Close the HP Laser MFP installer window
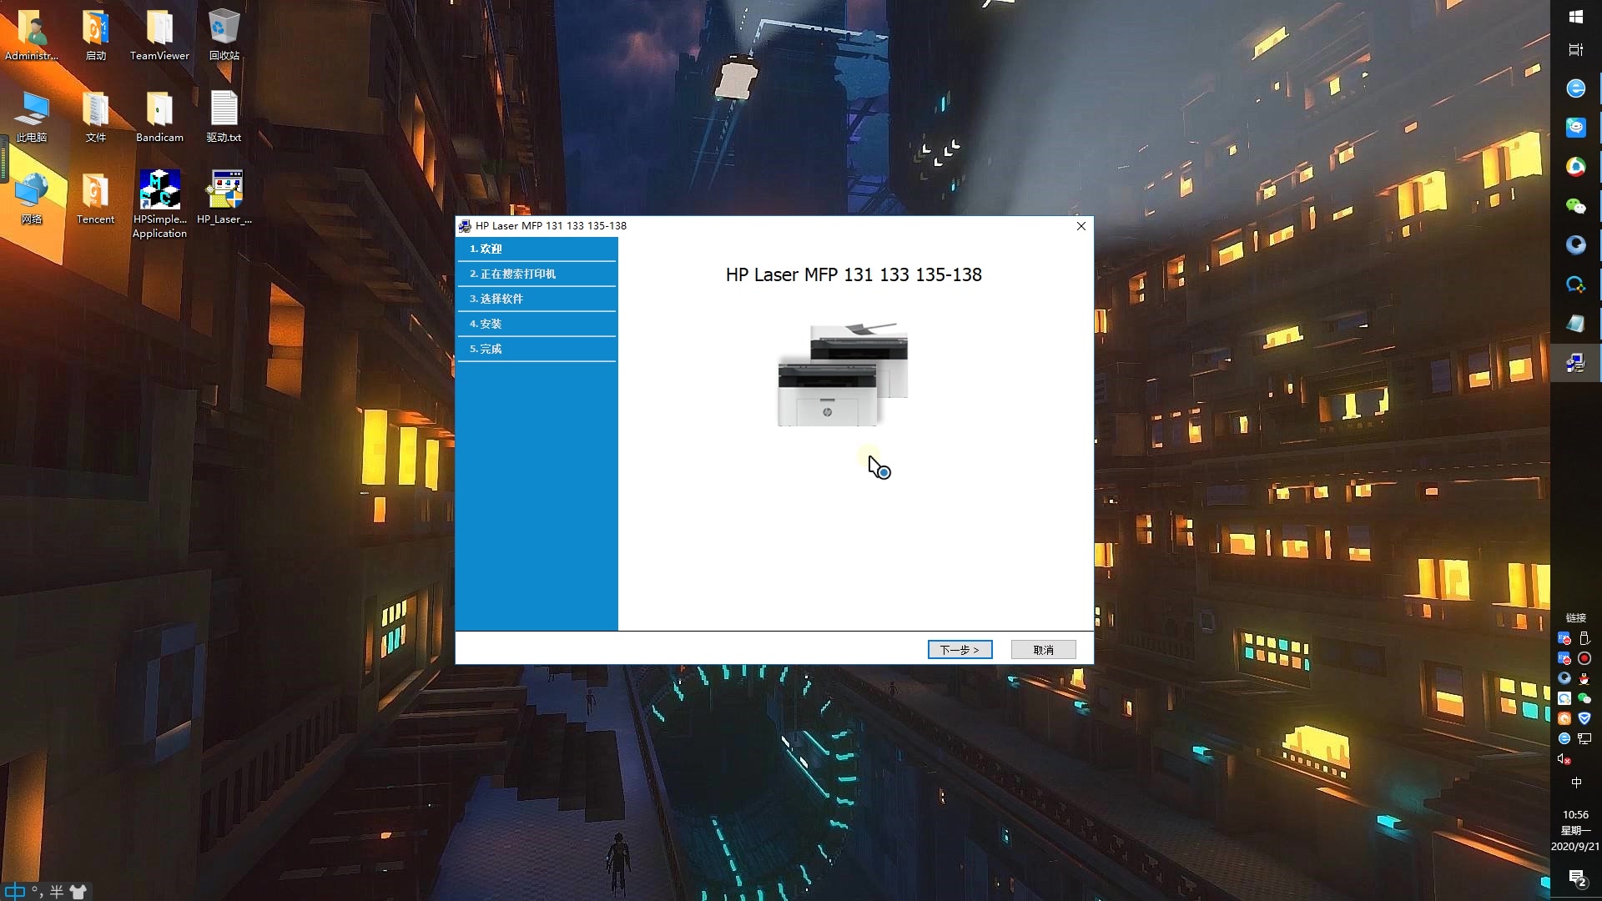The width and height of the screenshot is (1602, 901). point(1081,226)
